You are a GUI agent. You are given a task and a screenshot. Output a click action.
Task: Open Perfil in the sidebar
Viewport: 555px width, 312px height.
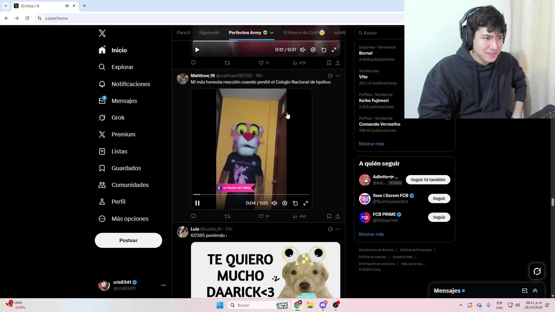click(112, 201)
